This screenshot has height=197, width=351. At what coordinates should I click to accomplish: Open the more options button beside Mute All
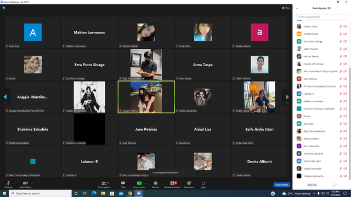[334, 185]
